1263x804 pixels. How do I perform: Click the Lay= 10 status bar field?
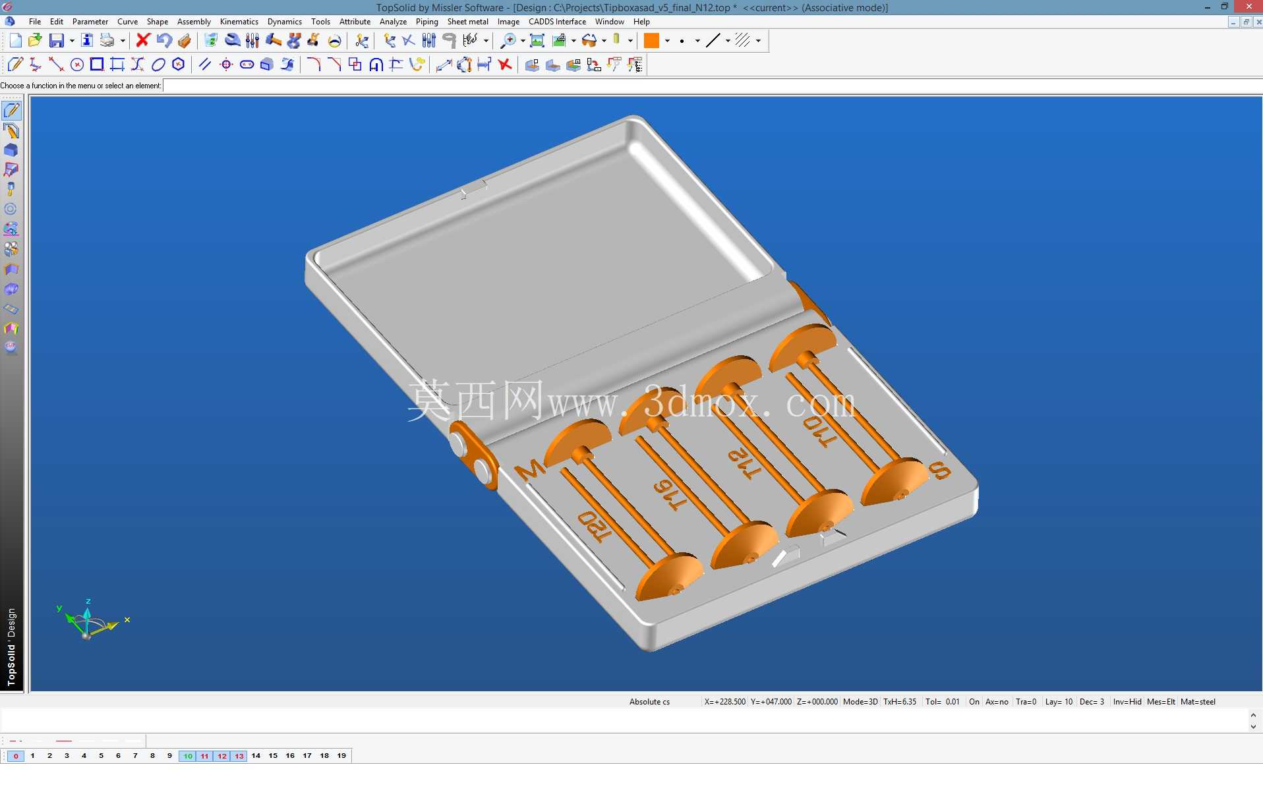coord(1059,702)
